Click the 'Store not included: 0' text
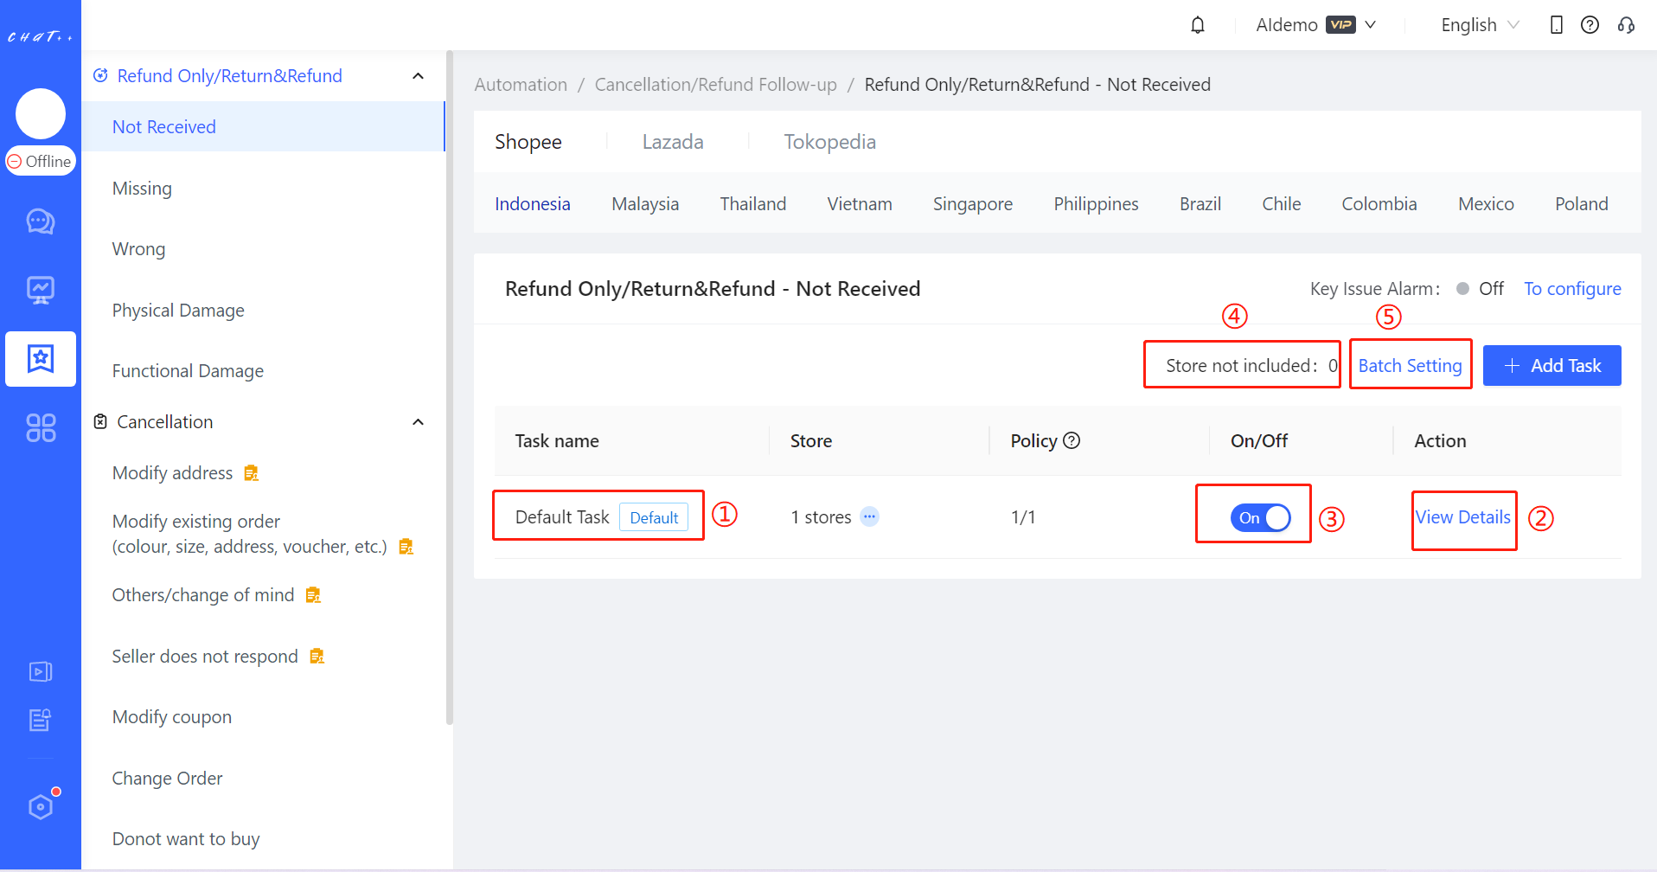The height and width of the screenshot is (872, 1657). coord(1251,366)
